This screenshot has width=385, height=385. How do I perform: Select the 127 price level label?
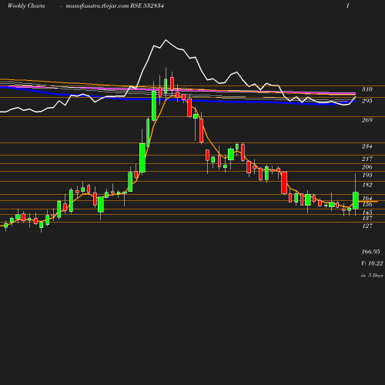click(x=367, y=226)
